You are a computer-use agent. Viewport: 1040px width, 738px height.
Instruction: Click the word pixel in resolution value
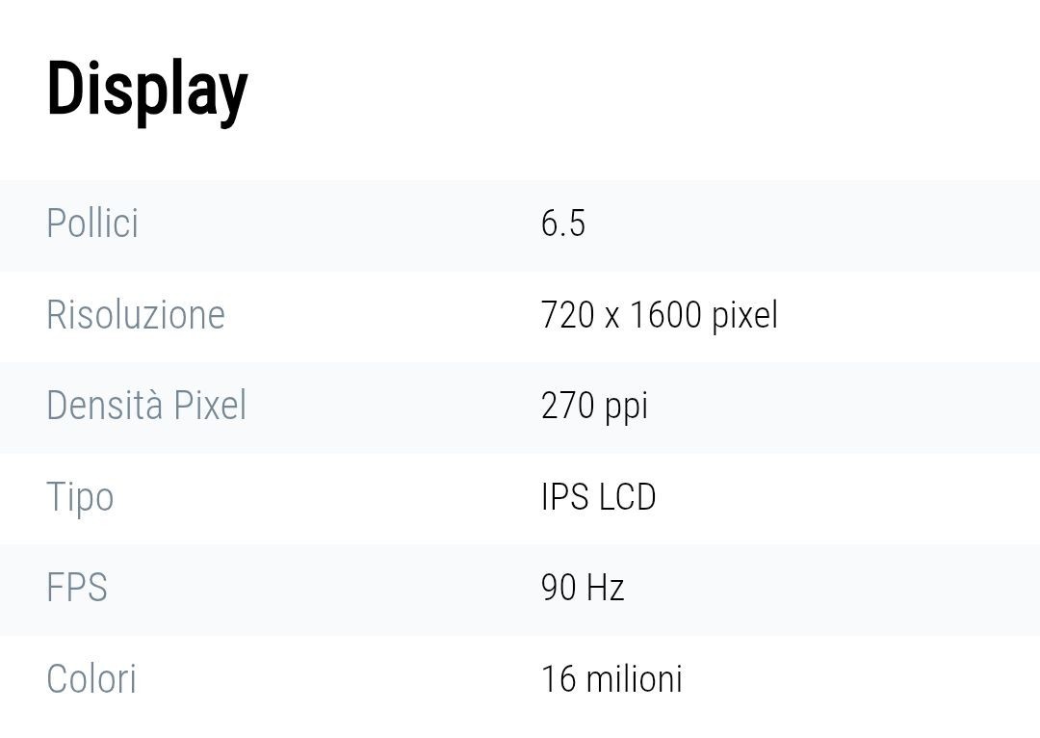point(744,315)
